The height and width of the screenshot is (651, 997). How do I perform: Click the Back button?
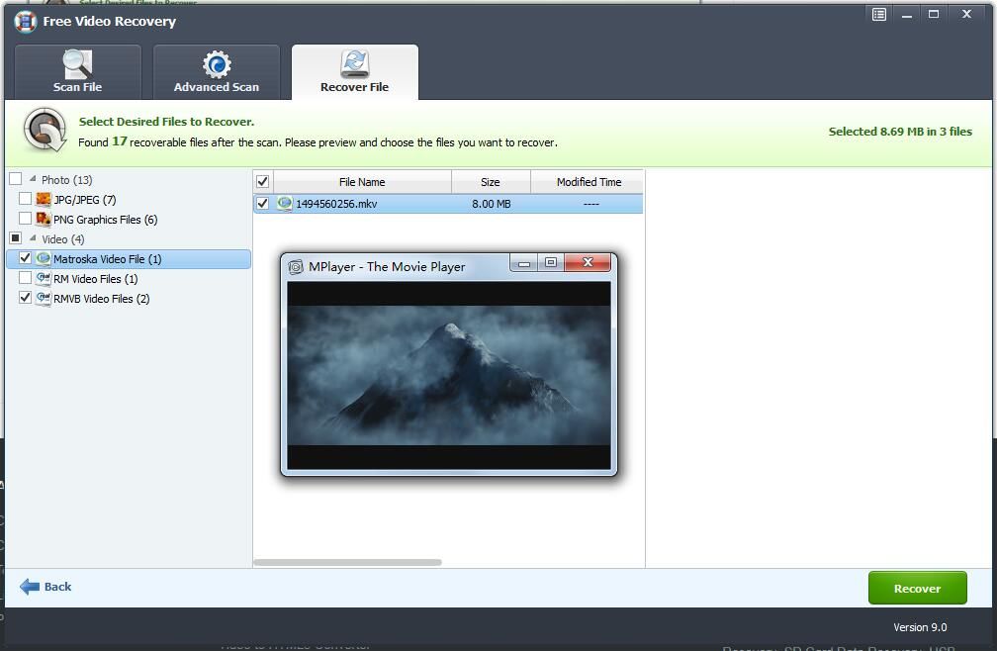click(45, 586)
